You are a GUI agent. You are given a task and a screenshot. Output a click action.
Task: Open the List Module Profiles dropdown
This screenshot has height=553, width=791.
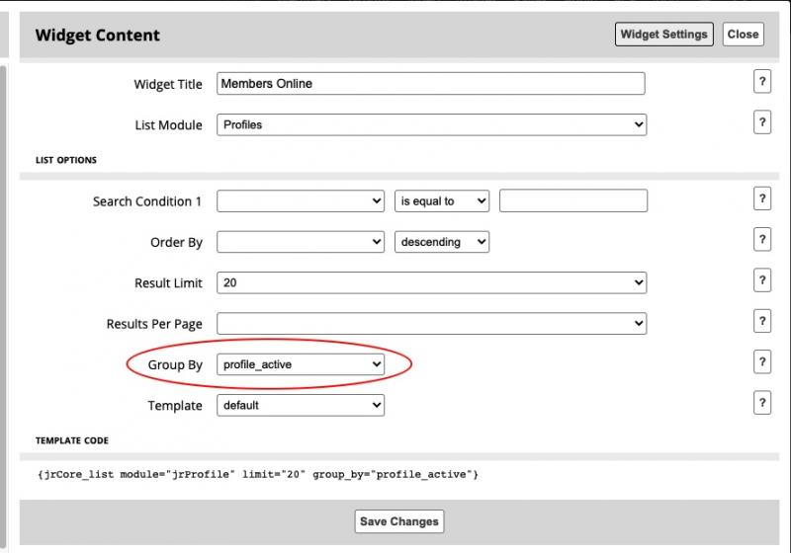tap(431, 125)
